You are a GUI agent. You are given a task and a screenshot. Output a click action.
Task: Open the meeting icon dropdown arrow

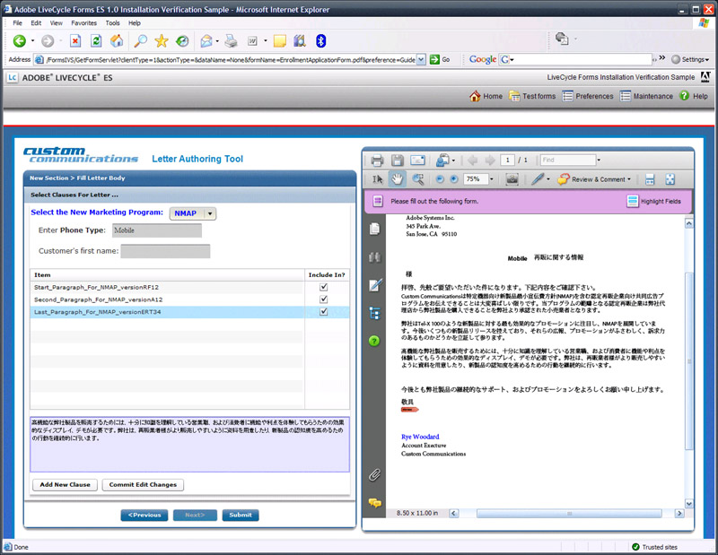tap(453, 160)
